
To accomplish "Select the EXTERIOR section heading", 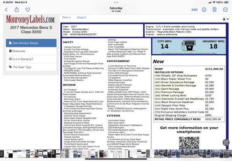I will click(x=113, y=116).
